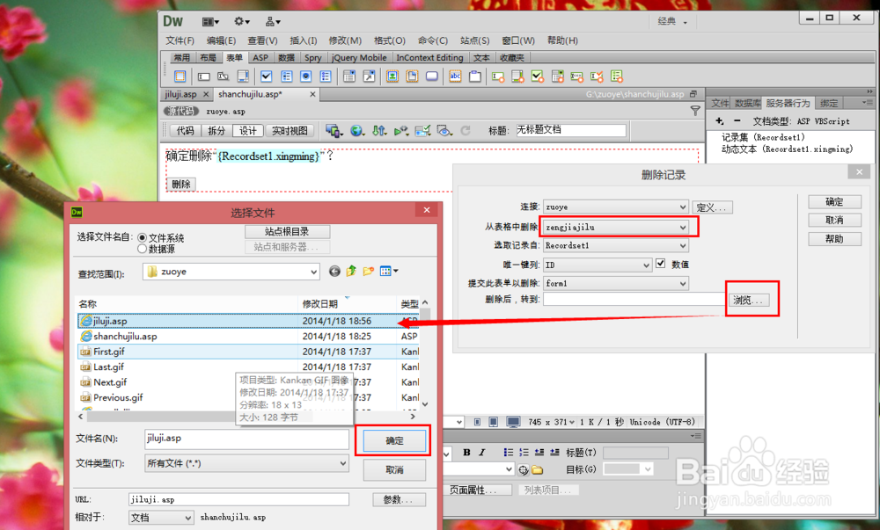This screenshot has height=530, width=880.
Task: Open Visual Aids eye icon
Action: (x=445, y=131)
